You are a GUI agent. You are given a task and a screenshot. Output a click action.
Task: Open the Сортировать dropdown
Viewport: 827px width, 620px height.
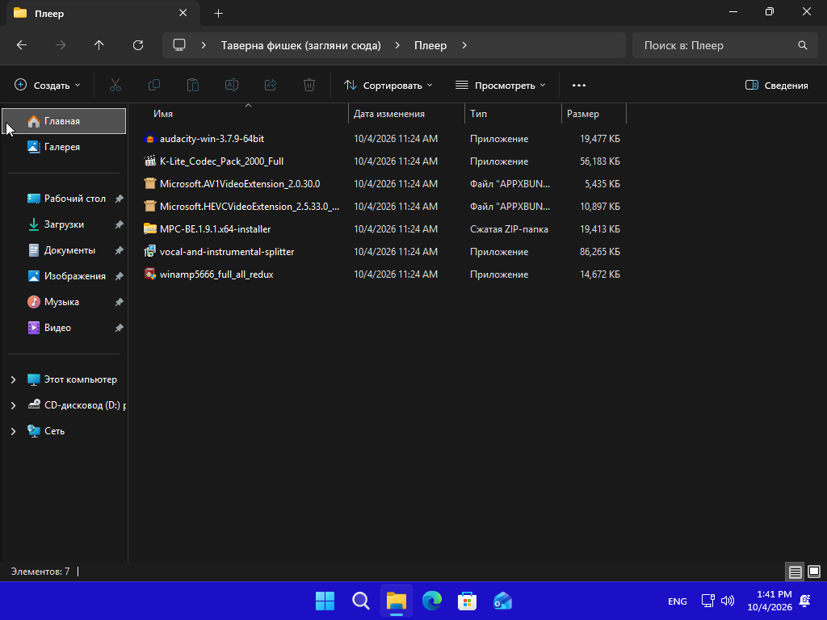click(388, 86)
